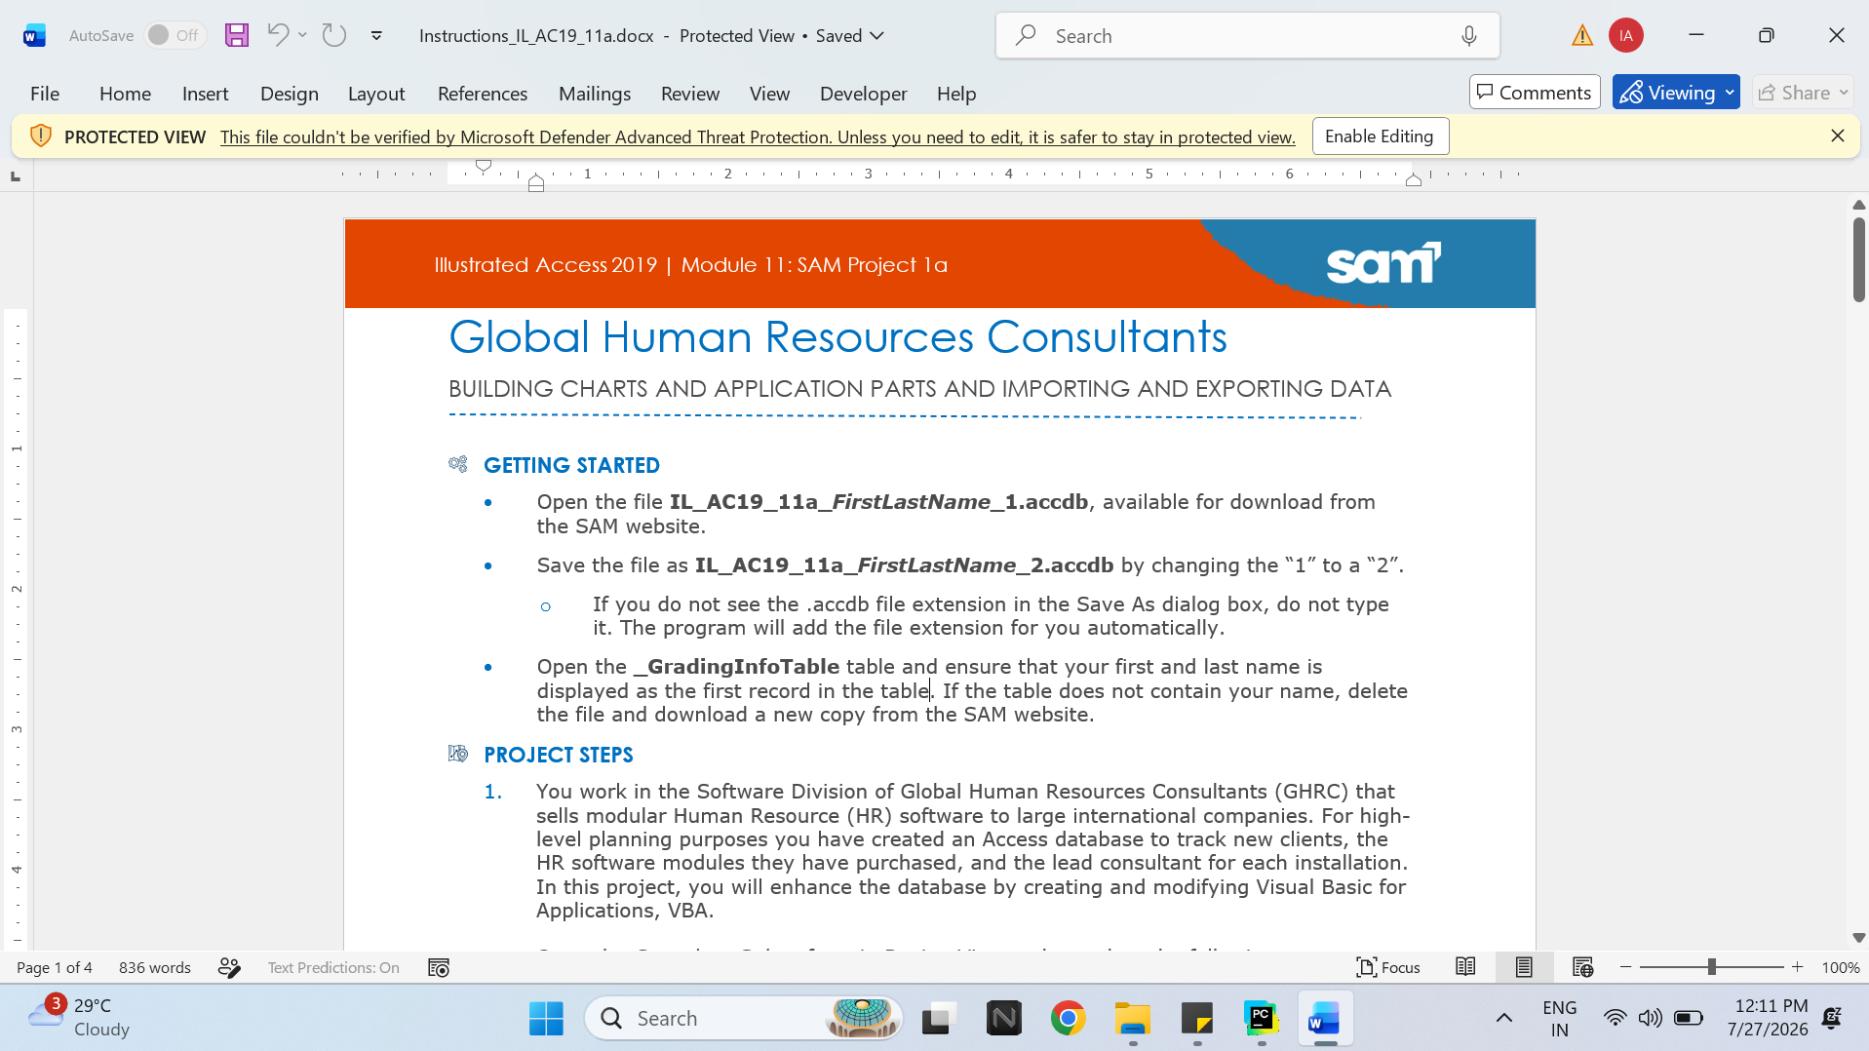
Task: Switch to the Insert tab
Action: coord(205,94)
